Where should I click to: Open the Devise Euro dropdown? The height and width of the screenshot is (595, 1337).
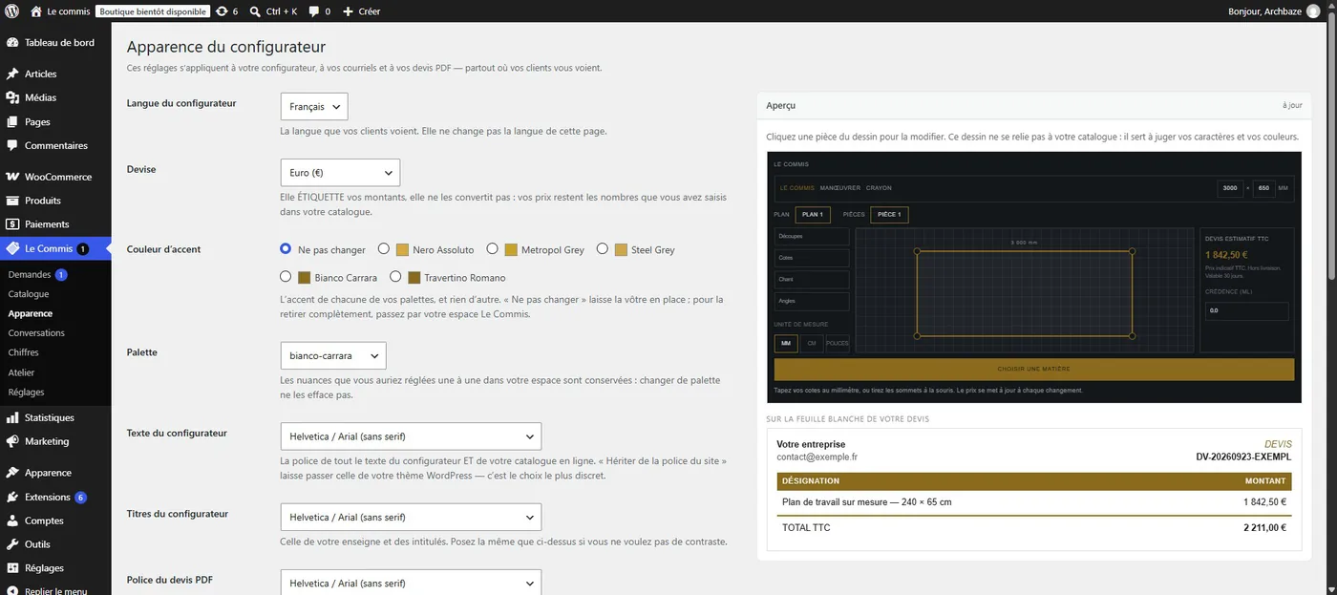[x=340, y=173]
